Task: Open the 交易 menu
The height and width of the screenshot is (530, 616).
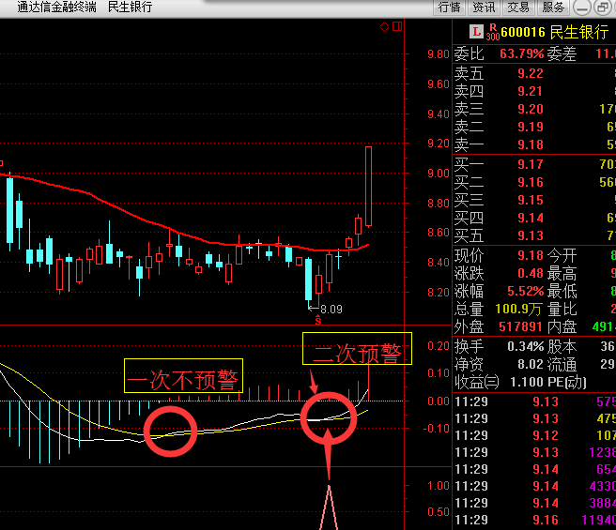Action: click(518, 8)
